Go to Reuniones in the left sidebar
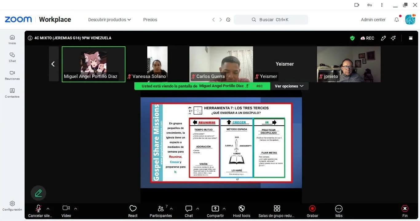420x221 pixels. [x=12, y=75]
